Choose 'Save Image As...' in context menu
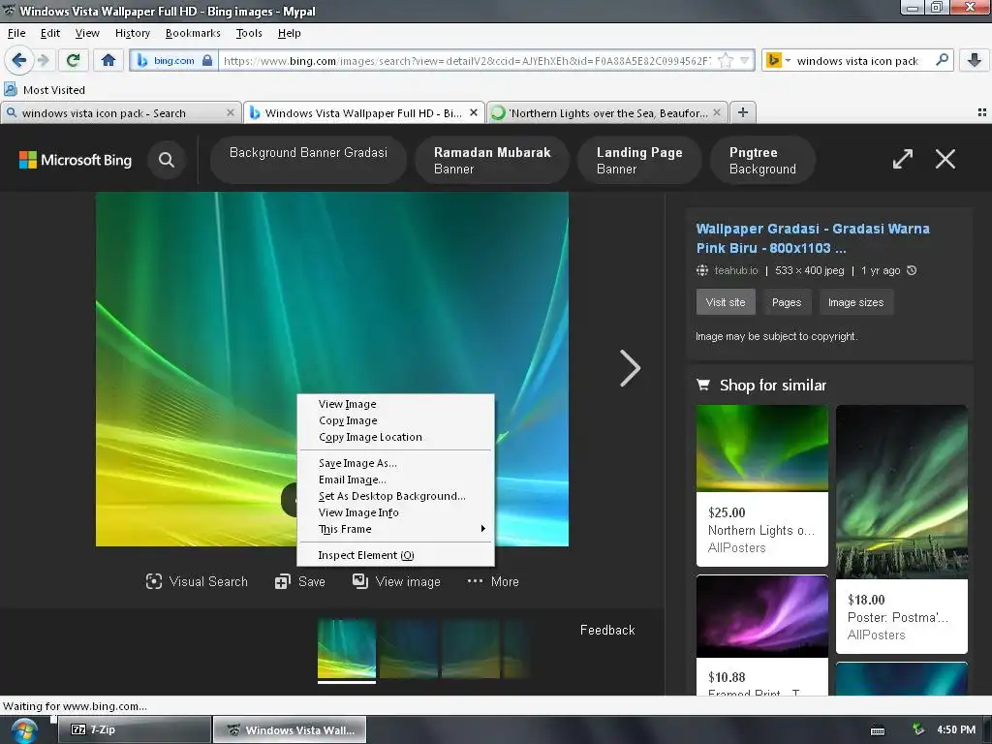The height and width of the screenshot is (744, 992). click(x=395, y=463)
